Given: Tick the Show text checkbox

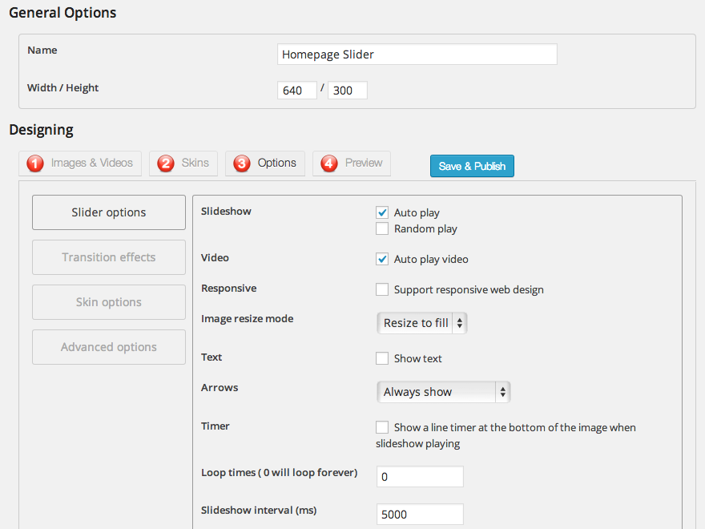Looking at the screenshot, I should coord(382,358).
